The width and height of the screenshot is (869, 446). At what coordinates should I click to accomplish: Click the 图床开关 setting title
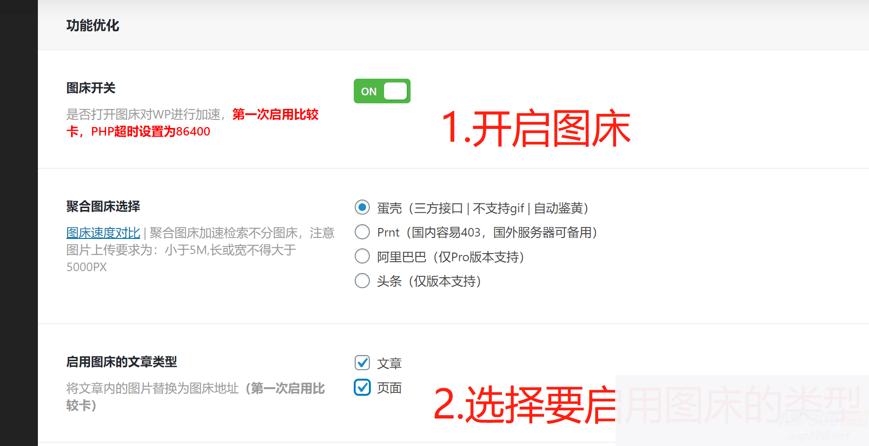click(91, 88)
